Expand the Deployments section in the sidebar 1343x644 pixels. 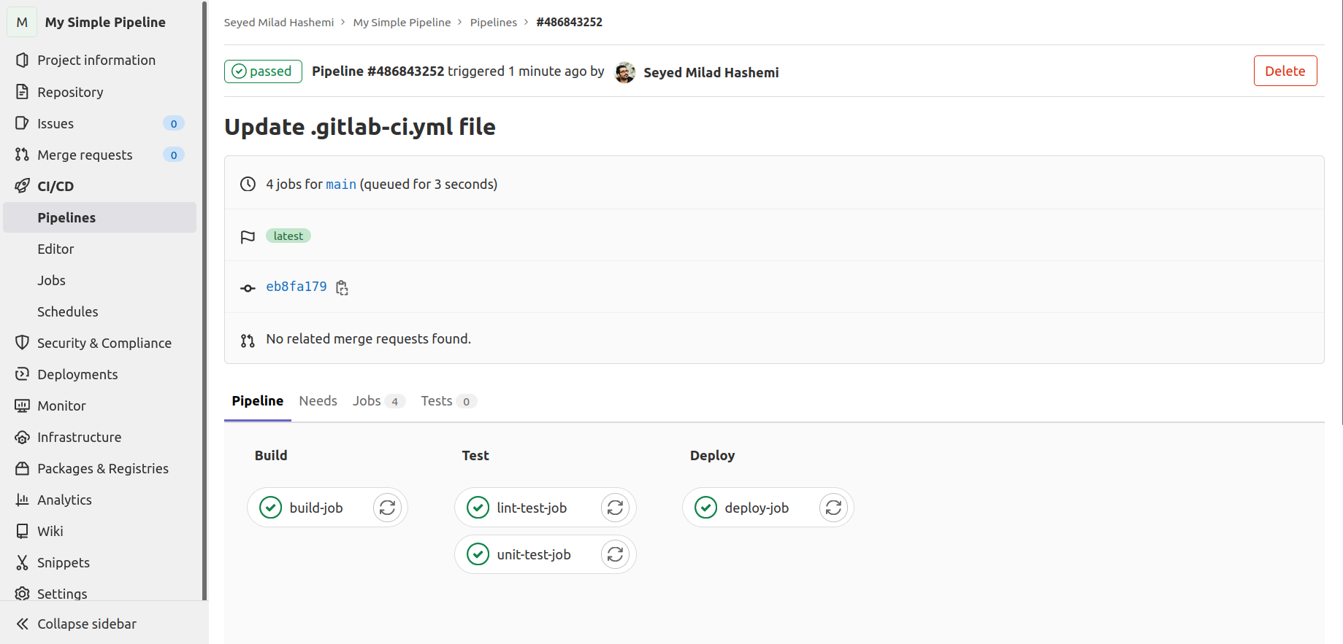coord(77,374)
